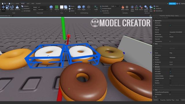Toggle Collisions in Tools group
The image size is (185, 104).
(x=25, y=6)
